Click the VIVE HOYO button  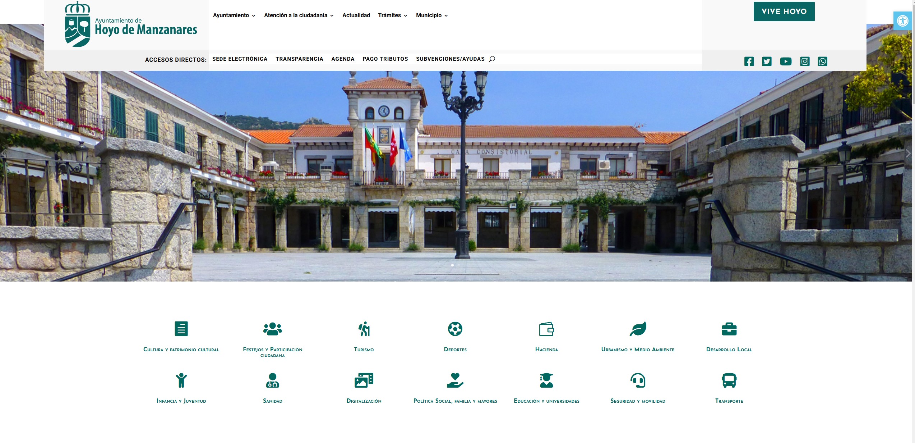click(784, 11)
